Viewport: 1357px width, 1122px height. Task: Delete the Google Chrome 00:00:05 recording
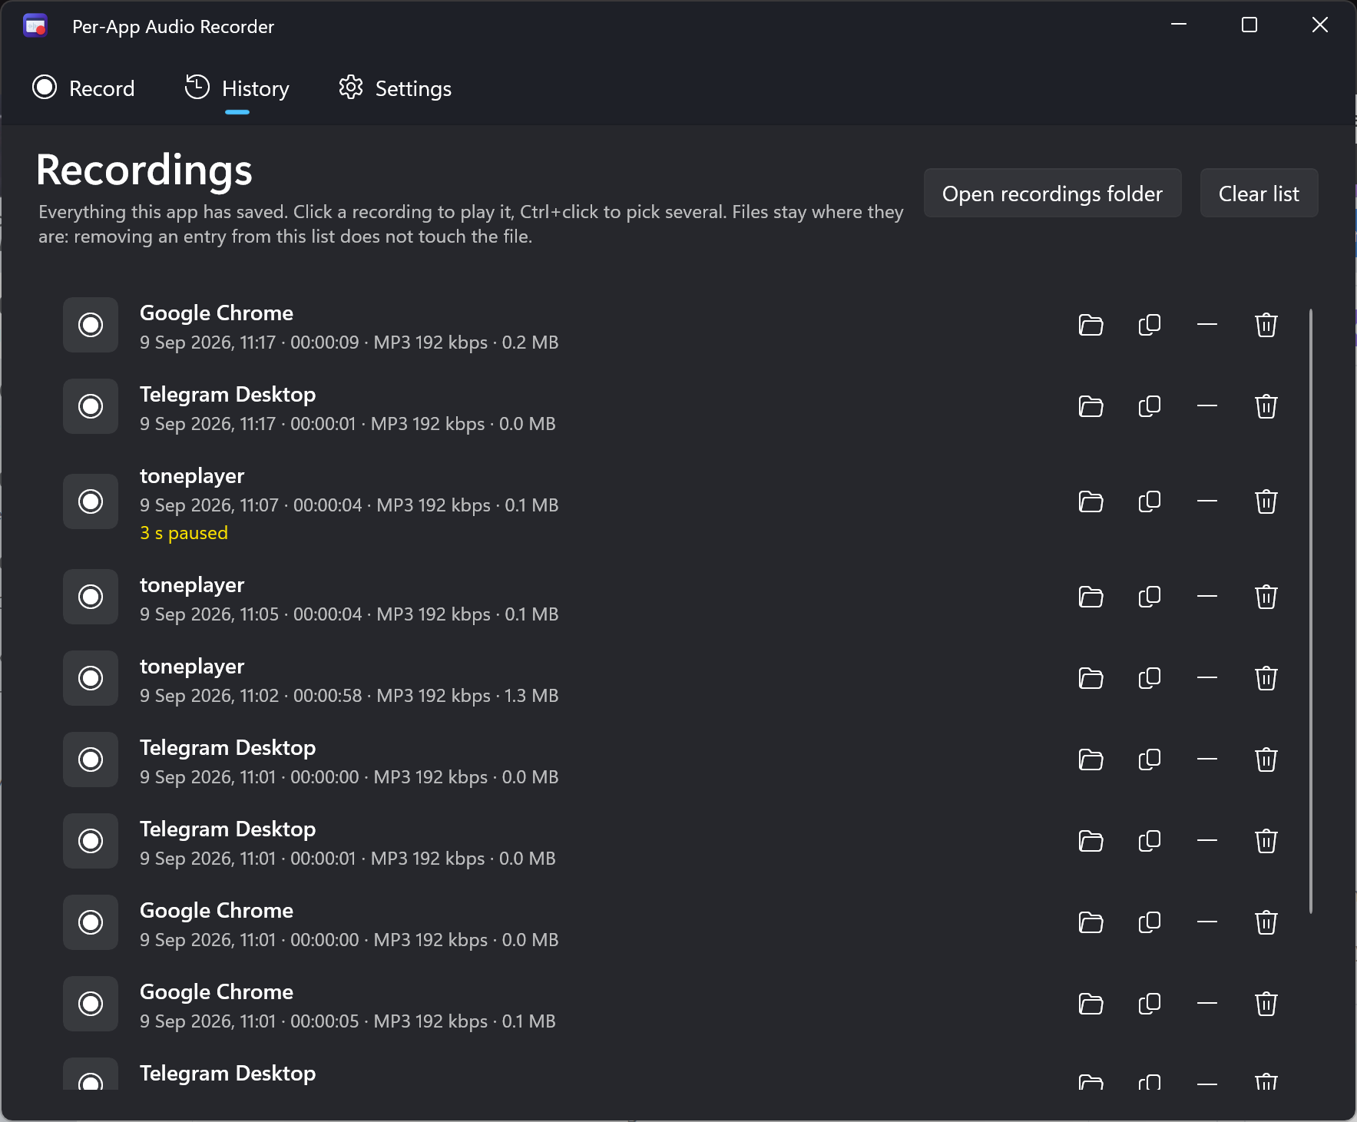1266,1004
